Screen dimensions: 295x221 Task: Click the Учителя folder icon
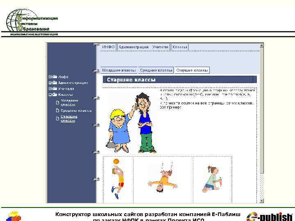pyautogui.click(x=54, y=88)
